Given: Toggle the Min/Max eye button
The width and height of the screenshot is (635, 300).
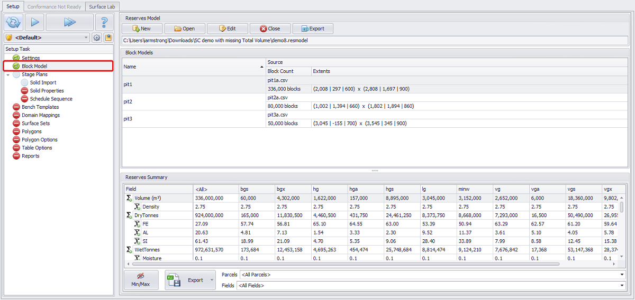Looking at the screenshot, I should [141, 280].
